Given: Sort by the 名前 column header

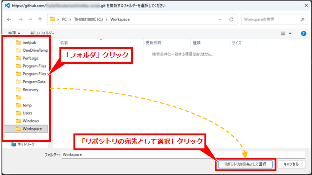Looking at the screenshot, I should click(64, 42).
